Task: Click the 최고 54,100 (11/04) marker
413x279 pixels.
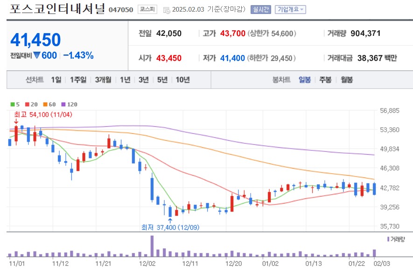Action: (43, 115)
